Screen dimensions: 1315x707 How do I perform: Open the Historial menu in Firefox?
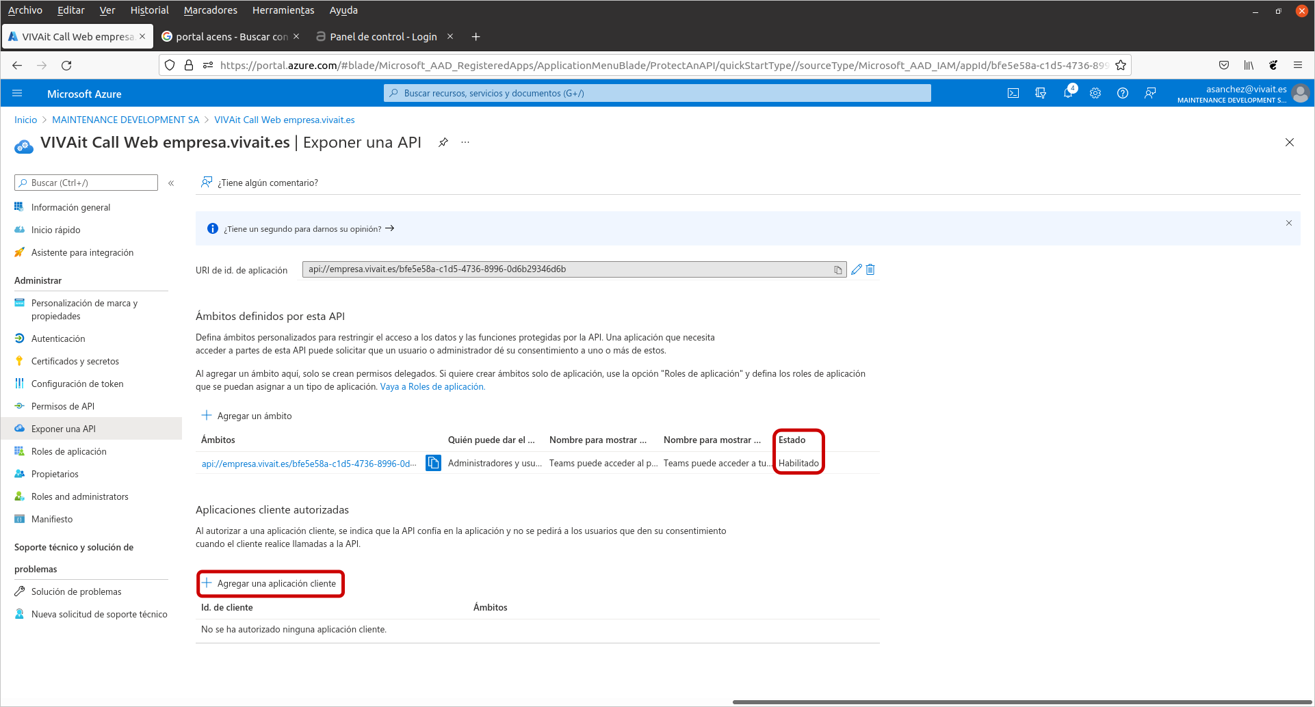[149, 10]
